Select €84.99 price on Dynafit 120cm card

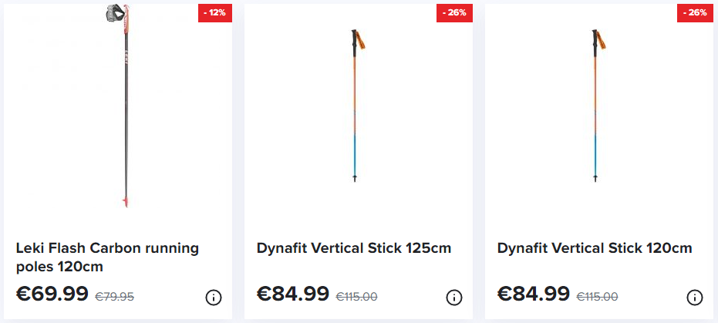534,294
